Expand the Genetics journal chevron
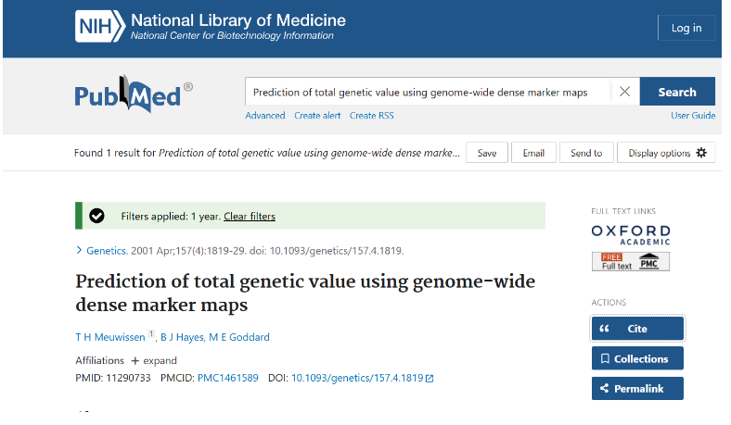 tap(79, 250)
